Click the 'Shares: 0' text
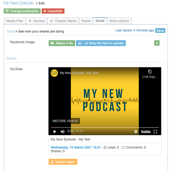170x170 pixels. pyautogui.click(x=57, y=151)
